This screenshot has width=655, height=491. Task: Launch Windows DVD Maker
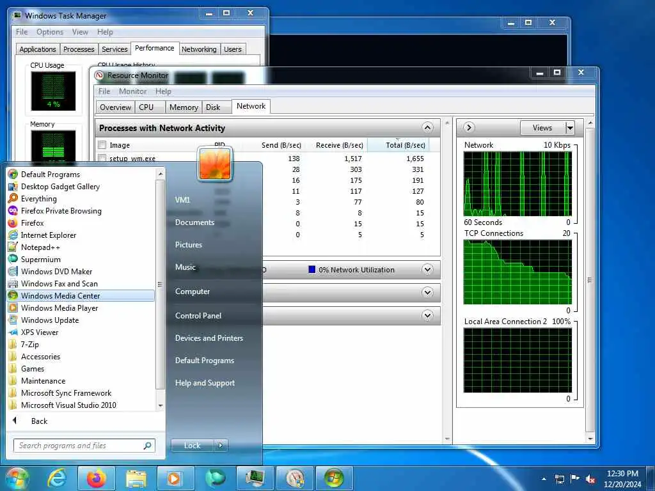[x=50, y=271]
